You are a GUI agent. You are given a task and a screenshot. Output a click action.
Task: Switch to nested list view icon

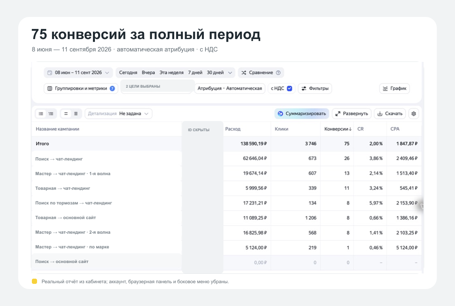point(51,114)
